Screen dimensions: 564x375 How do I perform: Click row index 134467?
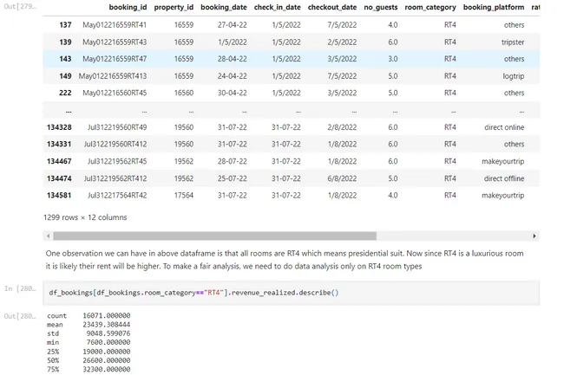tap(59, 161)
